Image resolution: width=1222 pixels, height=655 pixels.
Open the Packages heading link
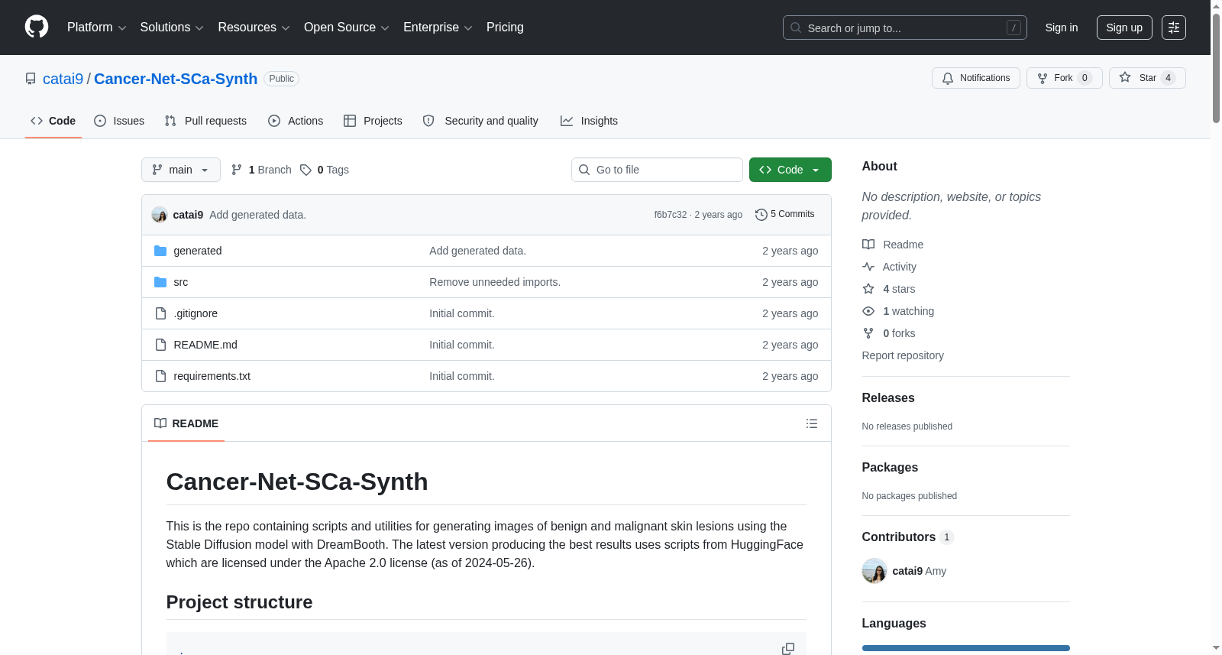tap(890, 468)
